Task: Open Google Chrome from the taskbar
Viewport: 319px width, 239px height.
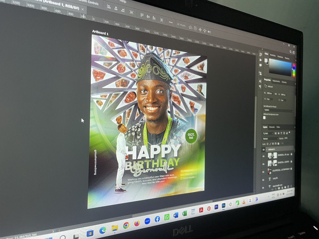Action: pos(126,225)
